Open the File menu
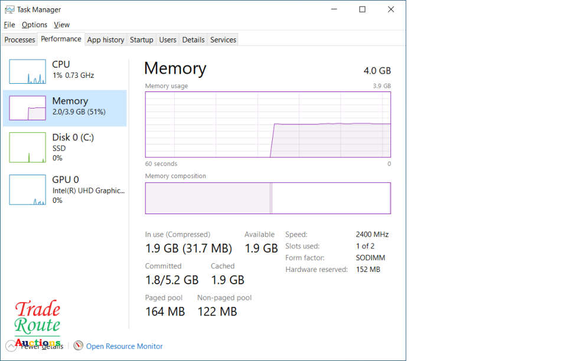561x361 pixels. click(9, 25)
